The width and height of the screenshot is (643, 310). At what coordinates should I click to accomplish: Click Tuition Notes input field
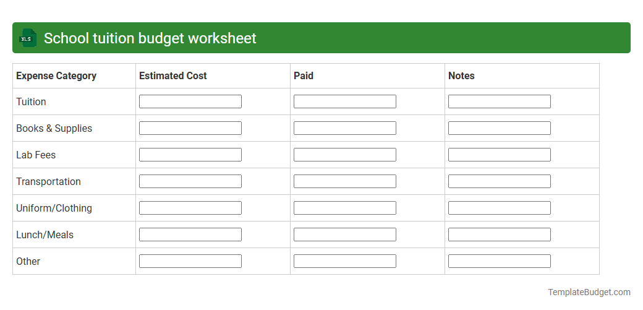500,101
